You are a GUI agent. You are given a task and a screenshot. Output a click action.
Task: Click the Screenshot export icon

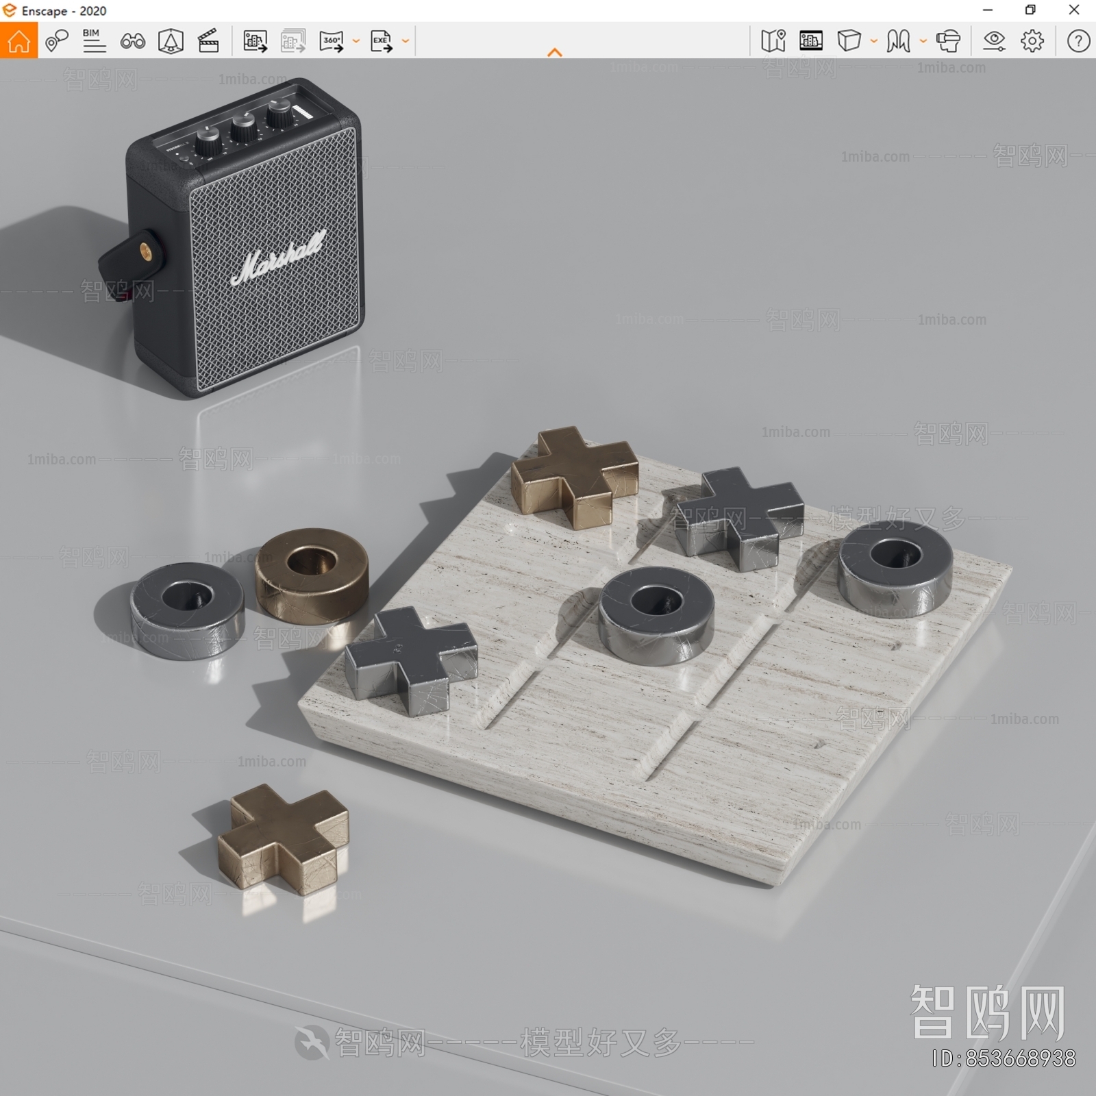point(255,41)
